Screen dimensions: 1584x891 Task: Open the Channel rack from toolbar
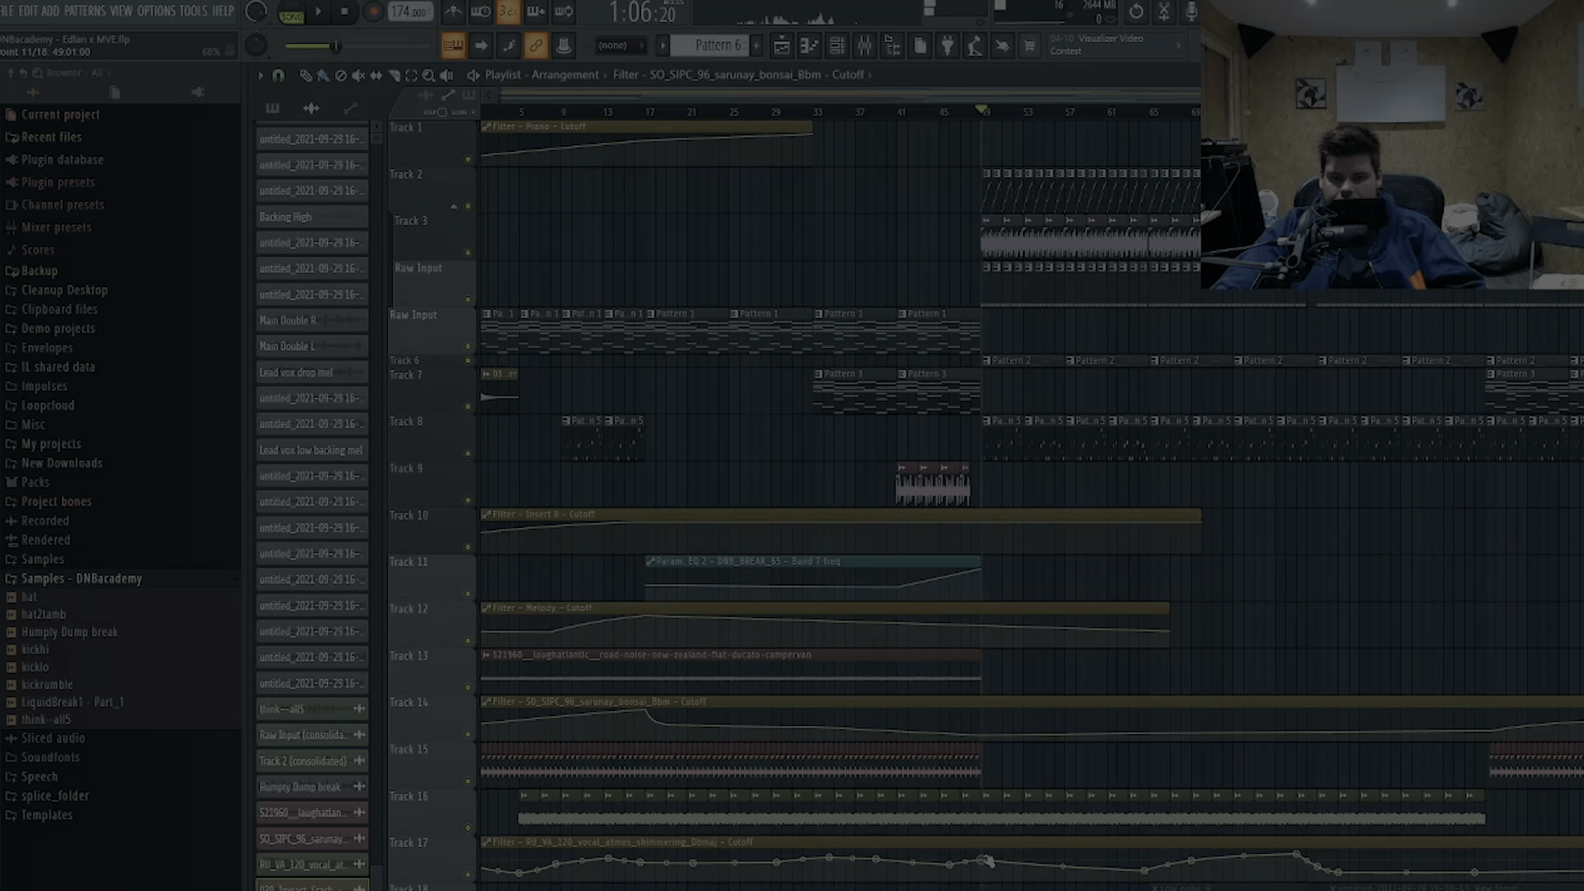click(837, 46)
